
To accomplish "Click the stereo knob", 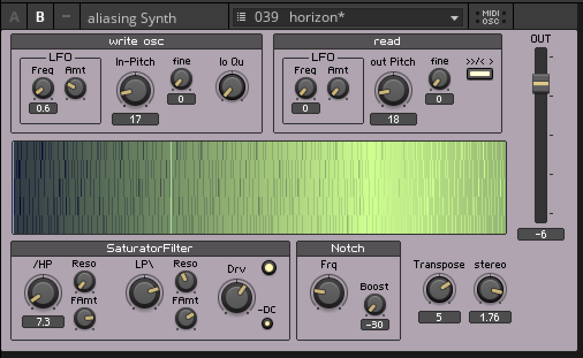I will coord(490,289).
